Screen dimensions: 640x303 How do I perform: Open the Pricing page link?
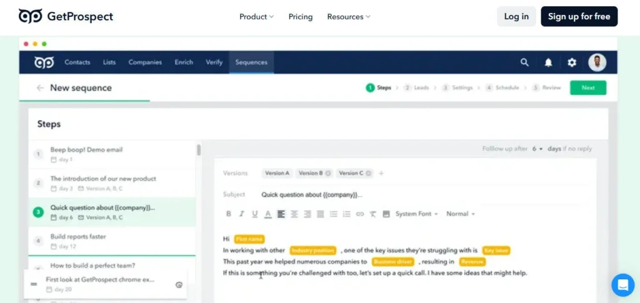pyautogui.click(x=301, y=17)
